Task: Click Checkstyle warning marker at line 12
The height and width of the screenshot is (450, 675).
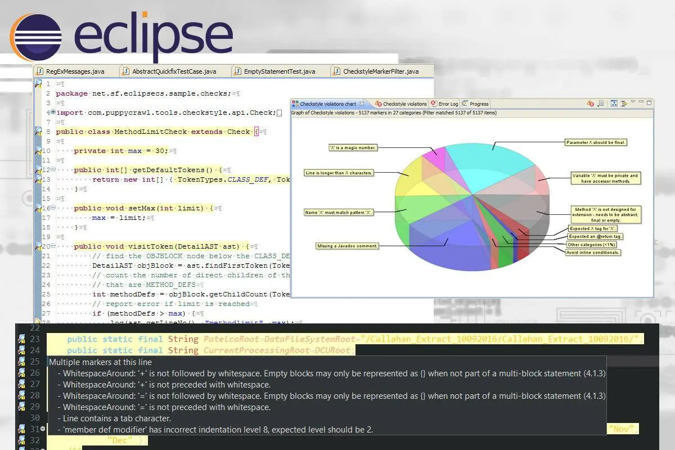Action: coord(38,170)
